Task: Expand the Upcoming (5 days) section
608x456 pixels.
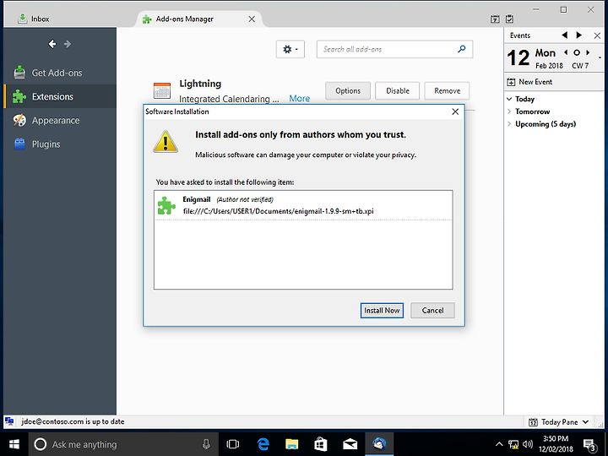Action: [x=509, y=124]
